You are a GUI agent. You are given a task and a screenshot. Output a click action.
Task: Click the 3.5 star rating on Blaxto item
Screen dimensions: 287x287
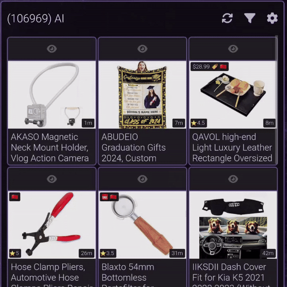tap(108, 253)
